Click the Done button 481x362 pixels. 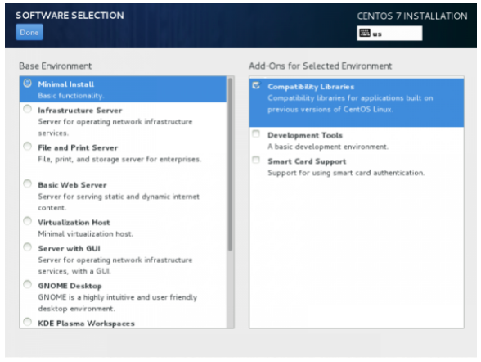29,32
